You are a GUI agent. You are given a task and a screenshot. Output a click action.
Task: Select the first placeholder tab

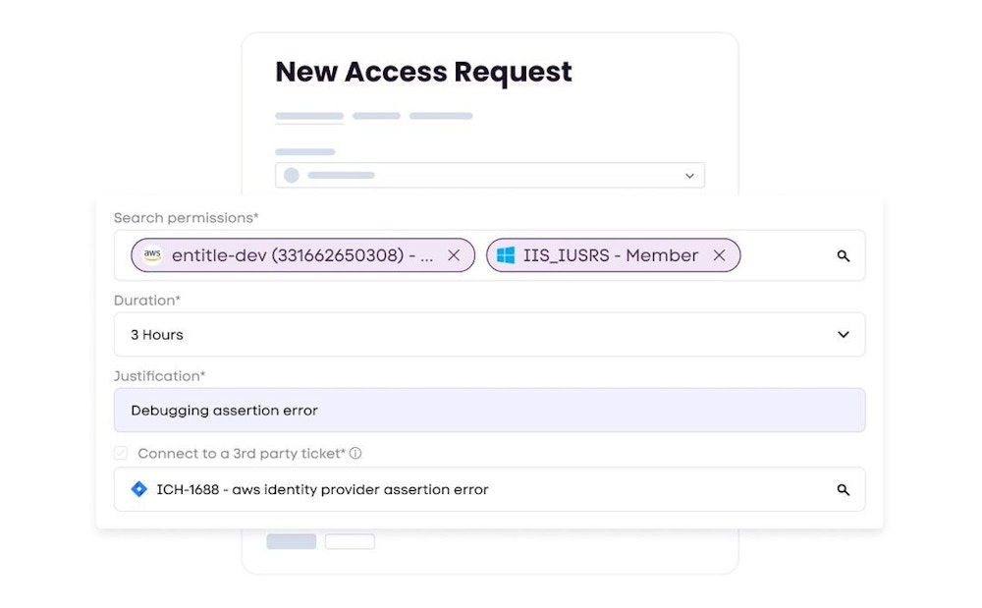[x=309, y=116]
